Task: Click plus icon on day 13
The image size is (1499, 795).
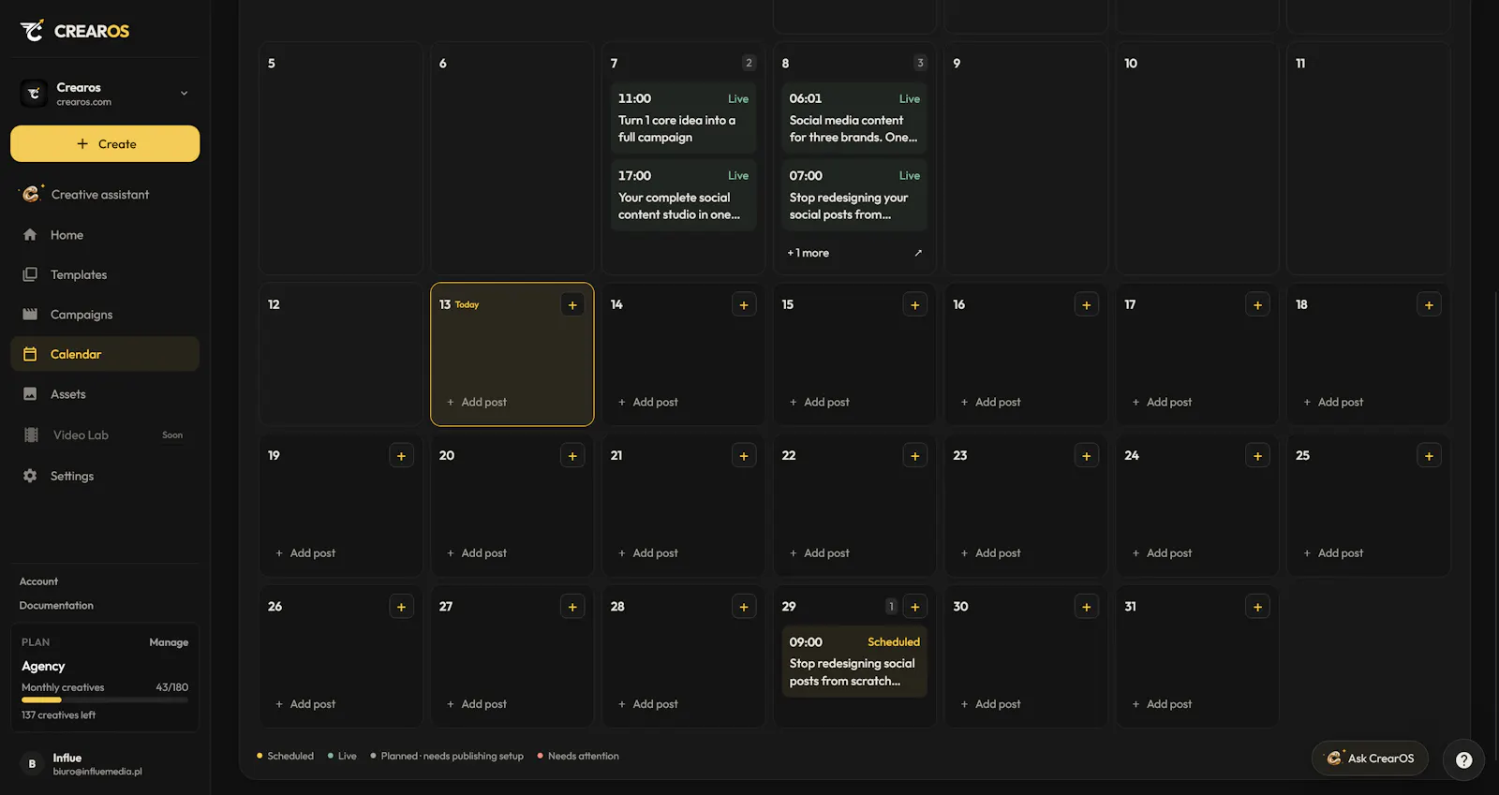Action: [572, 305]
